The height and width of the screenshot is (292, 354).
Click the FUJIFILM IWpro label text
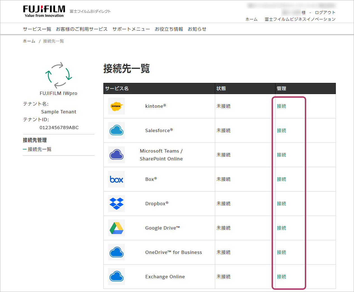(59, 93)
